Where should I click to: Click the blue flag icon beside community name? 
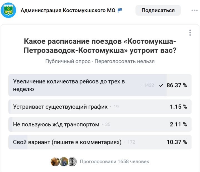coord(120,10)
